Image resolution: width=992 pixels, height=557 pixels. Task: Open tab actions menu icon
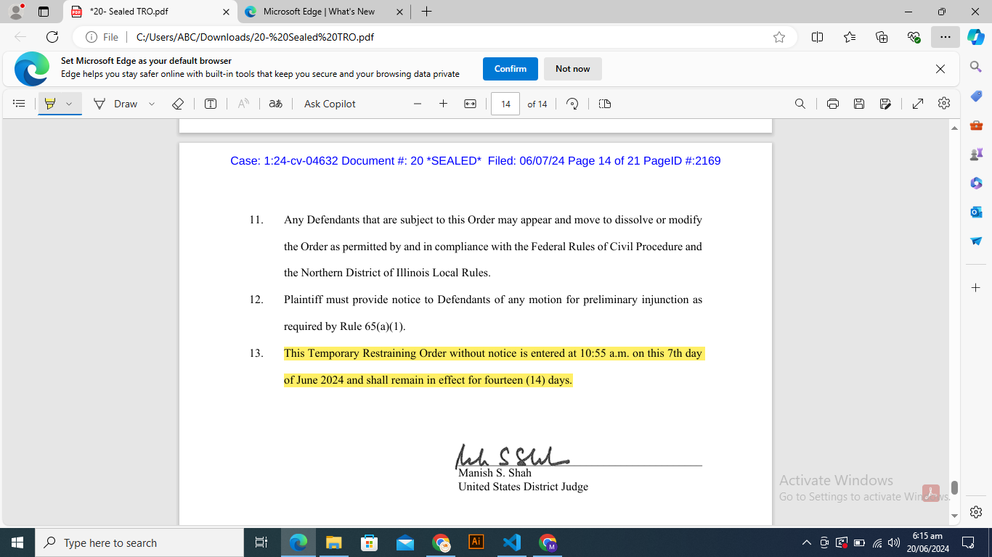[44, 12]
